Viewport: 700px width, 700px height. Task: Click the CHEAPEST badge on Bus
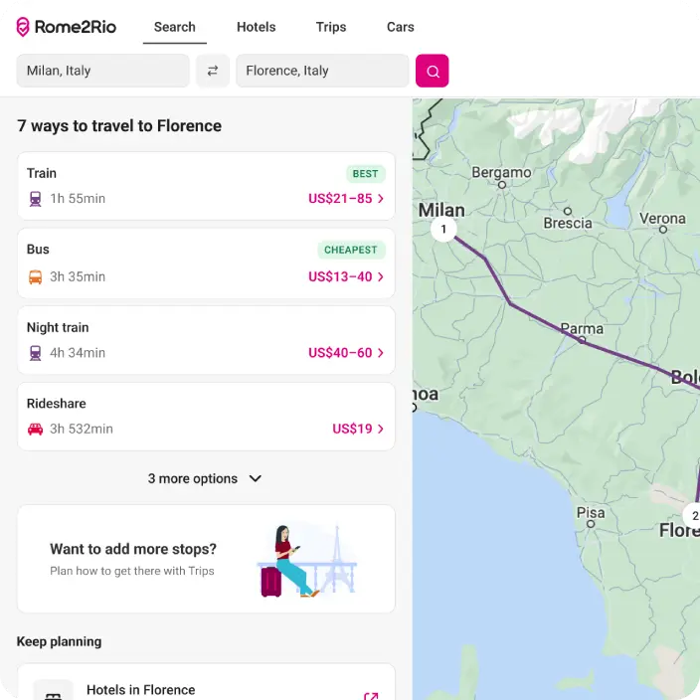click(351, 250)
